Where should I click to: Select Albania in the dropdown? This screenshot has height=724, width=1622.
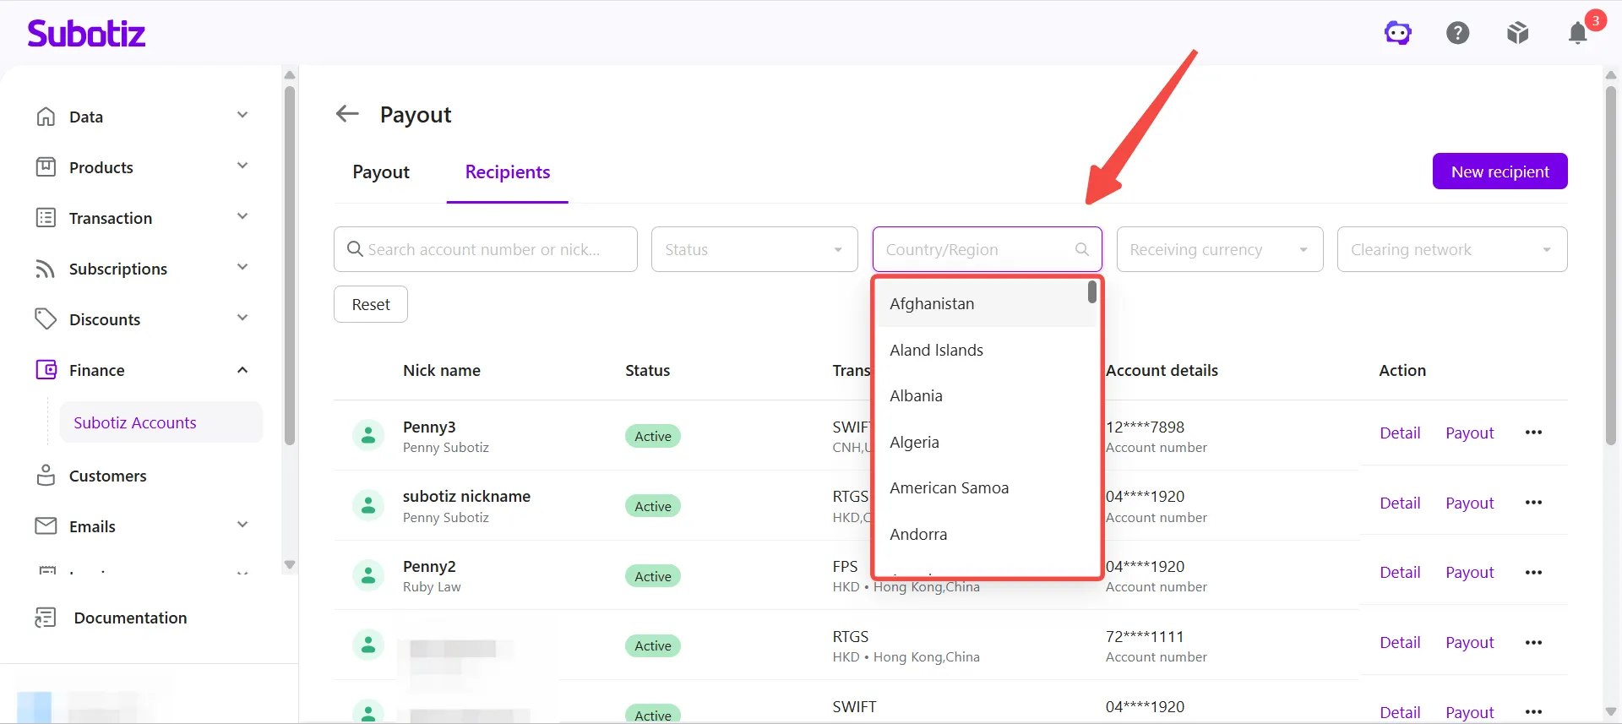[x=986, y=395]
